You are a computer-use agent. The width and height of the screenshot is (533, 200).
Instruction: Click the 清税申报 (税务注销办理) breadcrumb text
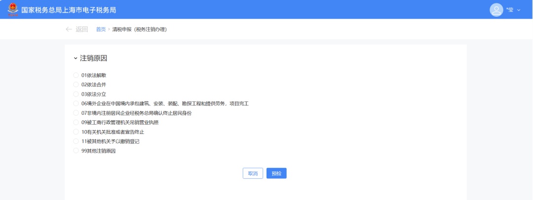pos(139,30)
